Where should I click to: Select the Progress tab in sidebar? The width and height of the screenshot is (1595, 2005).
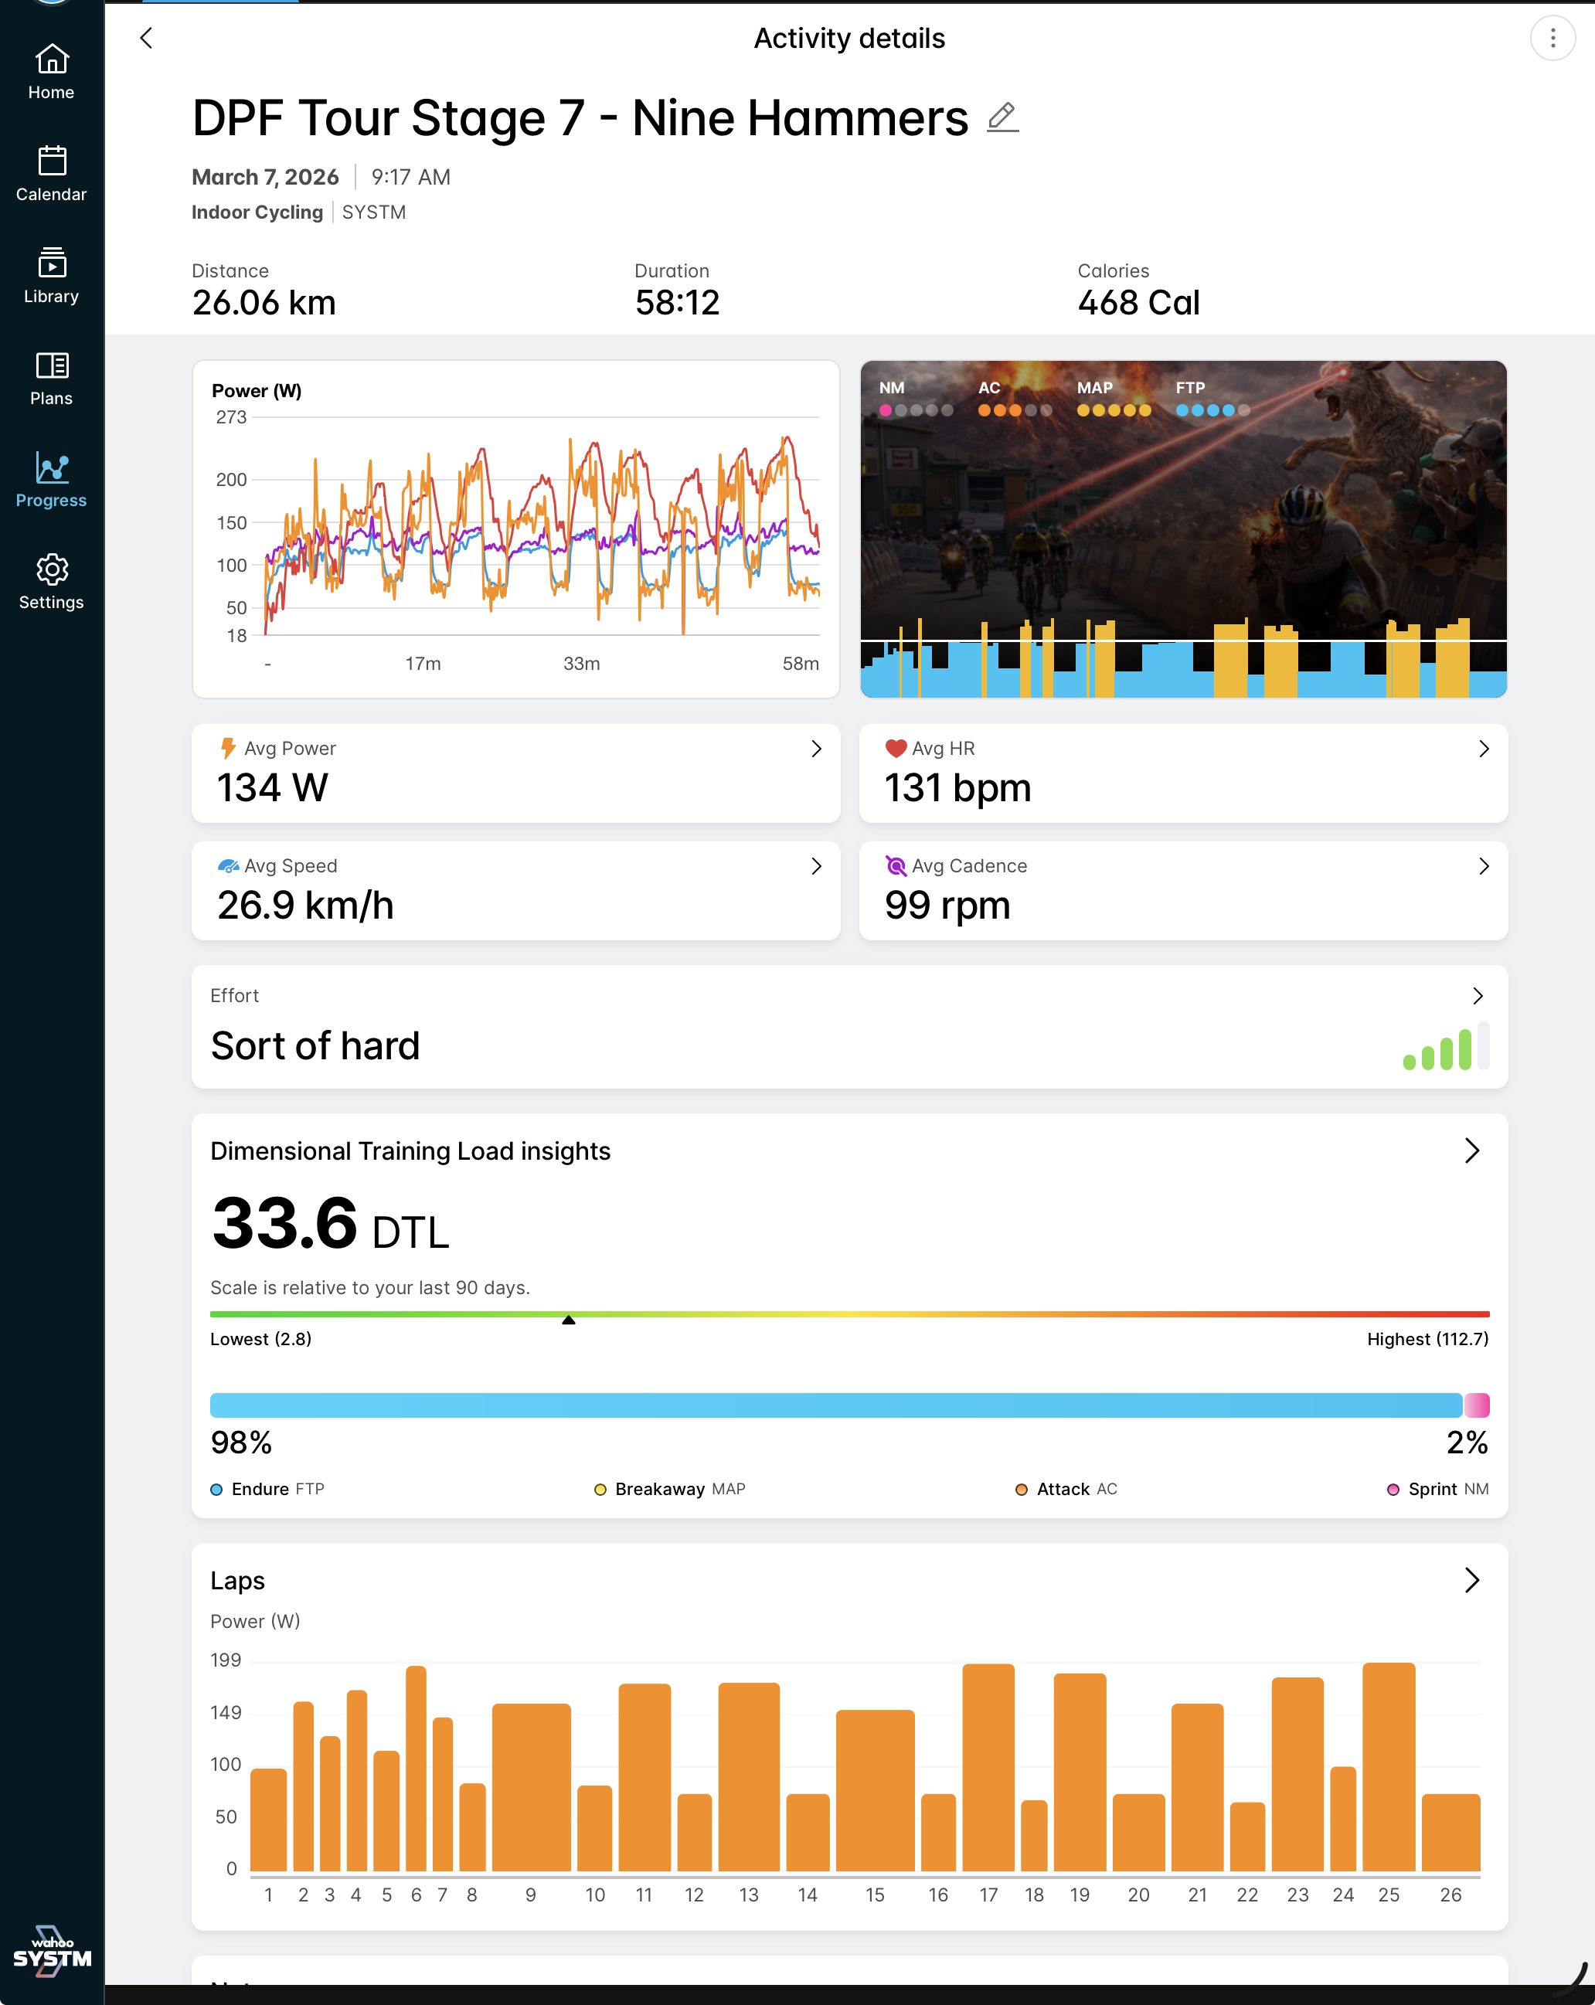click(51, 480)
